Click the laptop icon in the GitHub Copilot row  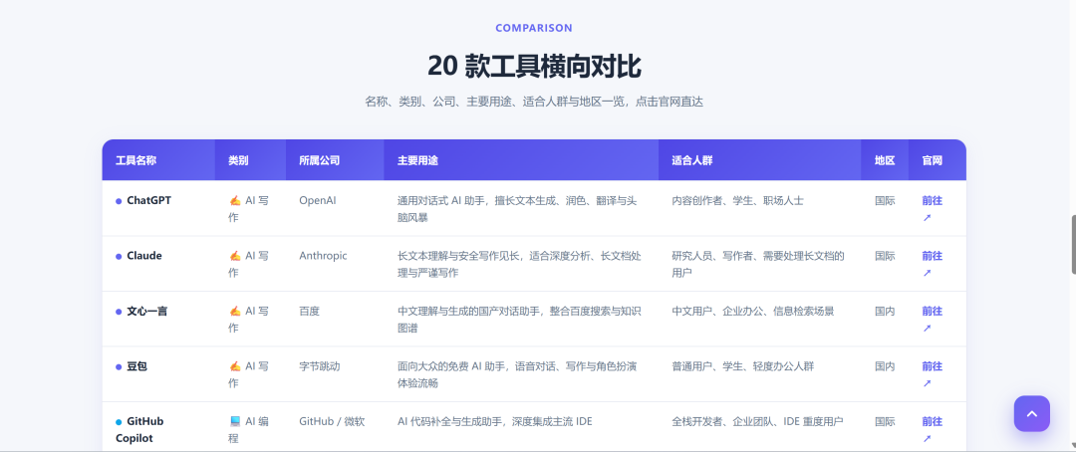coord(235,422)
